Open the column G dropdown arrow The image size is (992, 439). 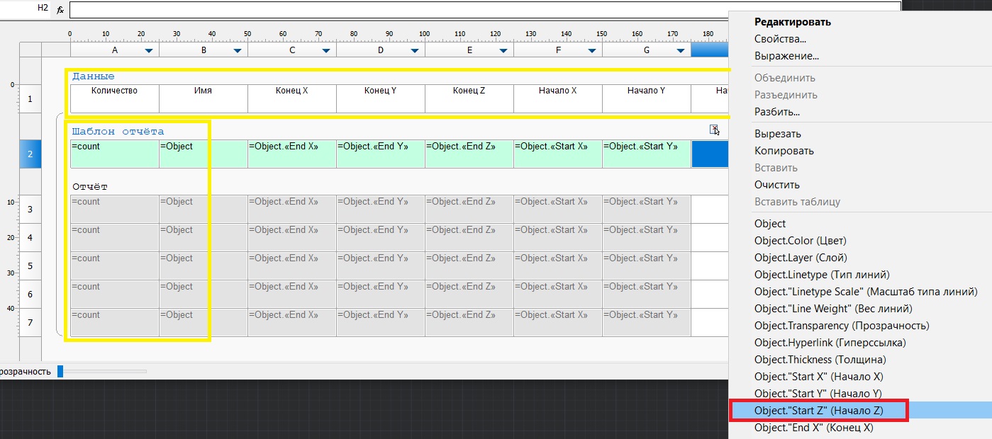tap(681, 51)
